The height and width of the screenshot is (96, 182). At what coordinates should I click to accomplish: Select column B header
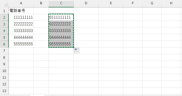(41, 3)
